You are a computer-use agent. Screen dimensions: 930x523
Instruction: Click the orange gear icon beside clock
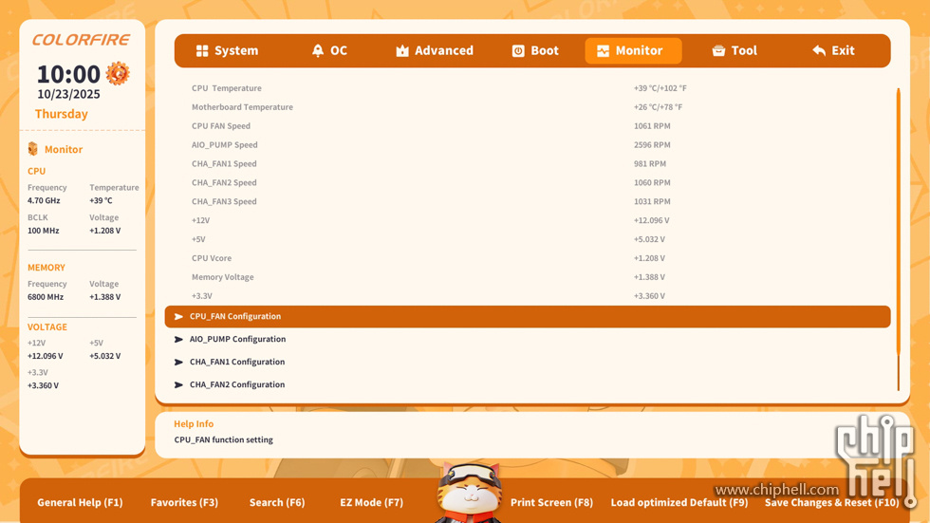(x=118, y=73)
